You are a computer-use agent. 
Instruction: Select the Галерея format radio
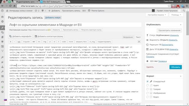click(147, 89)
